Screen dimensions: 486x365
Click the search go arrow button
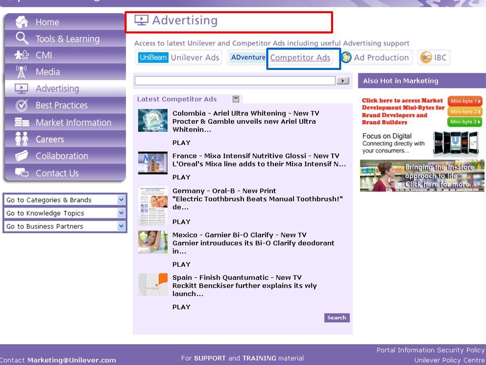pos(343,81)
